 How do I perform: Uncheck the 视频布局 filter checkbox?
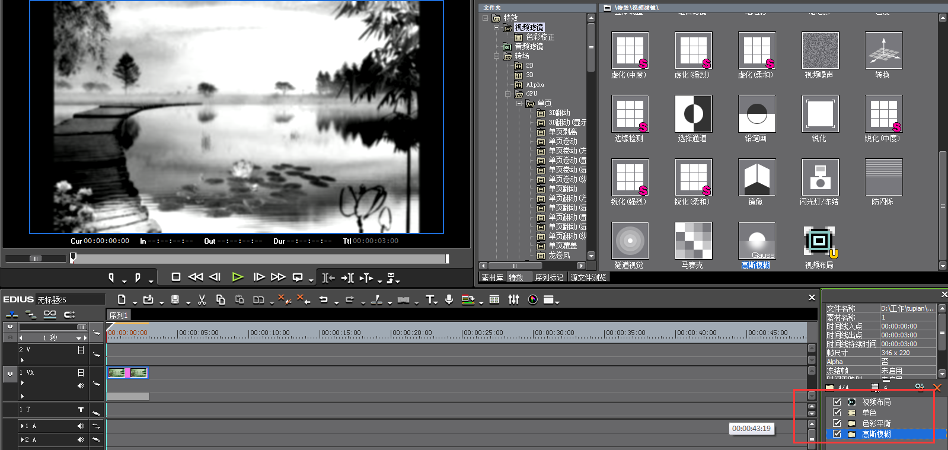(x=837, y=401)
